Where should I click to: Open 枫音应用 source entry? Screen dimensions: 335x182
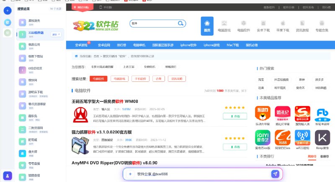40,46
